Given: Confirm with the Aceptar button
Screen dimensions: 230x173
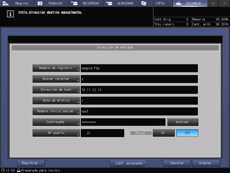Looking at the screenshot, I should 206,163.
